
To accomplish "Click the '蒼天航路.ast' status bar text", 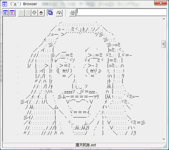I will (86, 145).
